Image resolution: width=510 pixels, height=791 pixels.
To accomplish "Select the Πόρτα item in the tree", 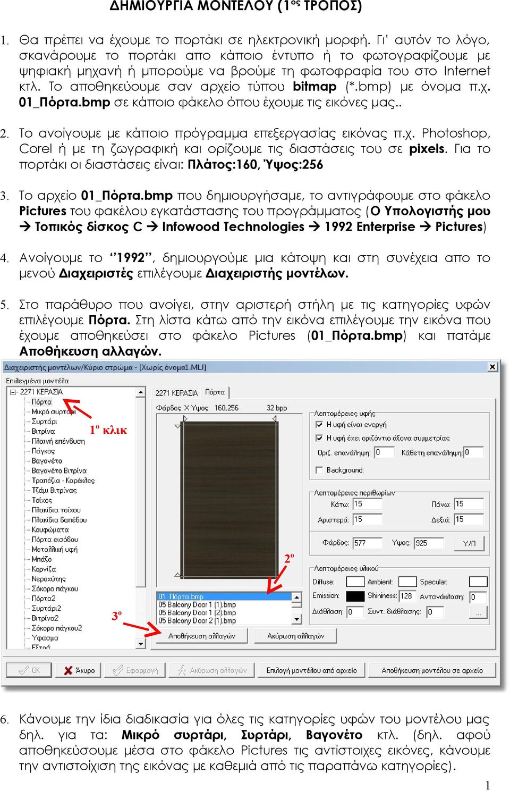I will pos(41,402).
